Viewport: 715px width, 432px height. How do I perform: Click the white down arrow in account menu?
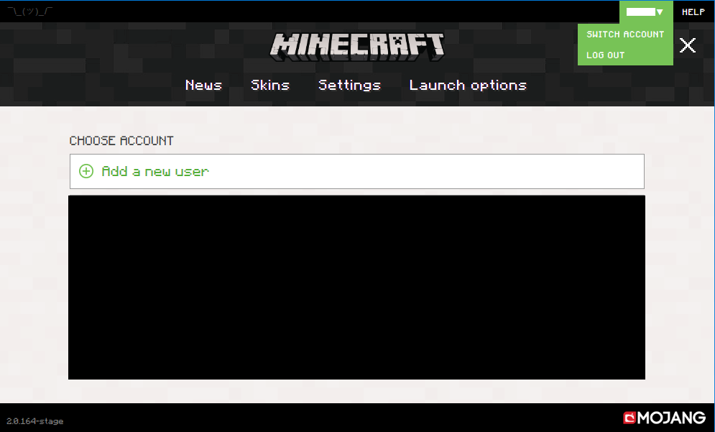point(660,12)
